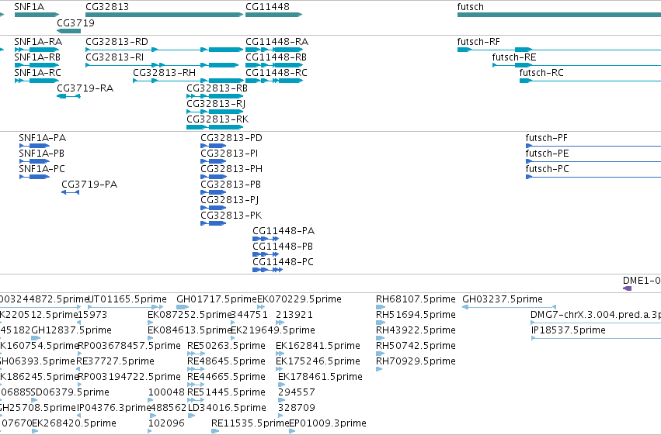Click transcript CG32813-RD
This screenshot has height=435, width=661.
(x=165, y=50)
